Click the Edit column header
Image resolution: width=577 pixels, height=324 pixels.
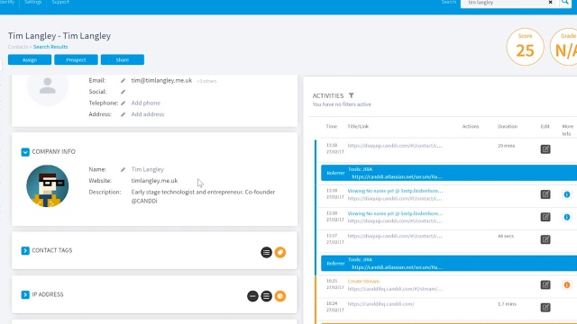point(545,126)
